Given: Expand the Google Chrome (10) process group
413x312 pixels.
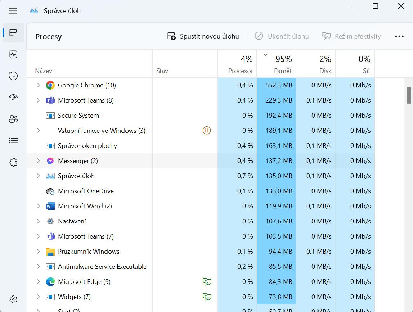Looking at the screenshot, I should point(39,85).
